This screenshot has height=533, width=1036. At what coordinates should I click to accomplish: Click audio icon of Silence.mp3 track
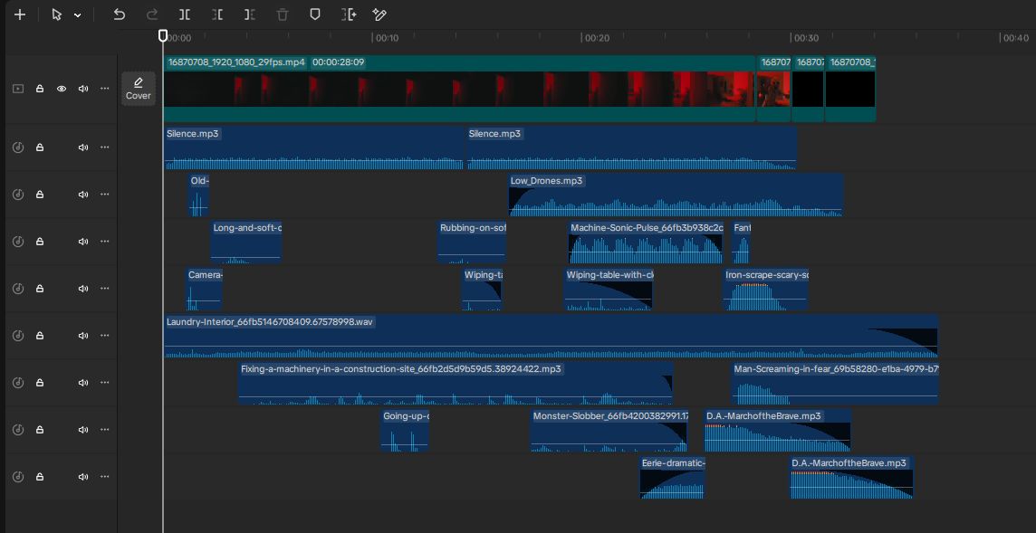pos(18,148)
